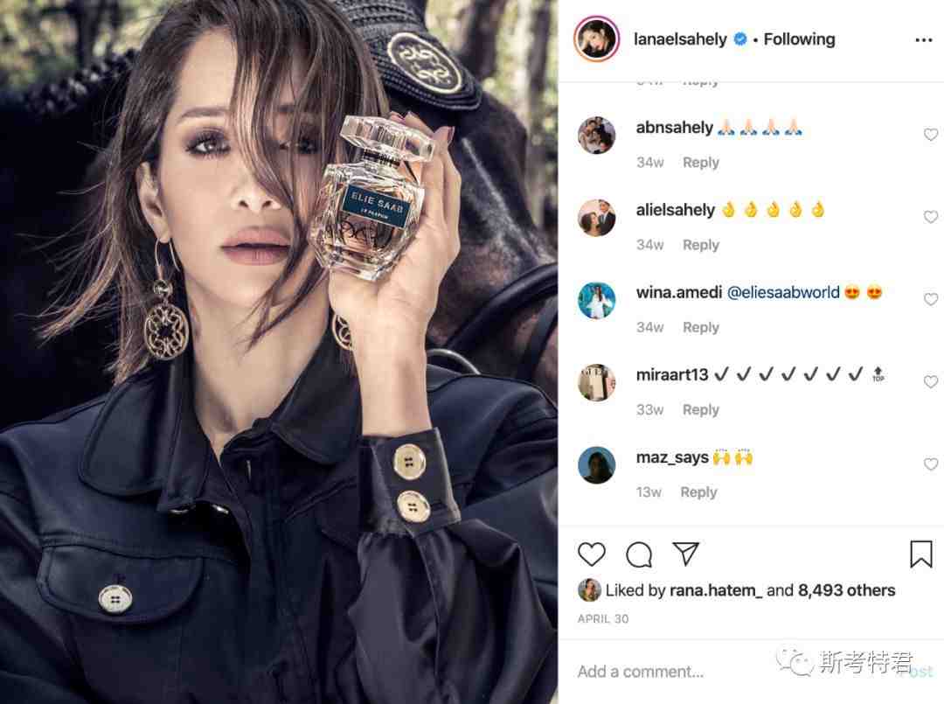The width and height of the screenshot is (944, 704).
Task: Like alielsahely's comment
Action: tap(931, 217)
